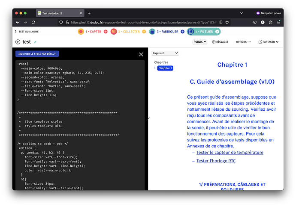This screenshot has width=296, height=206.
Task: Open the extensions puzzle icon
Action: click(x=271, y=22)
